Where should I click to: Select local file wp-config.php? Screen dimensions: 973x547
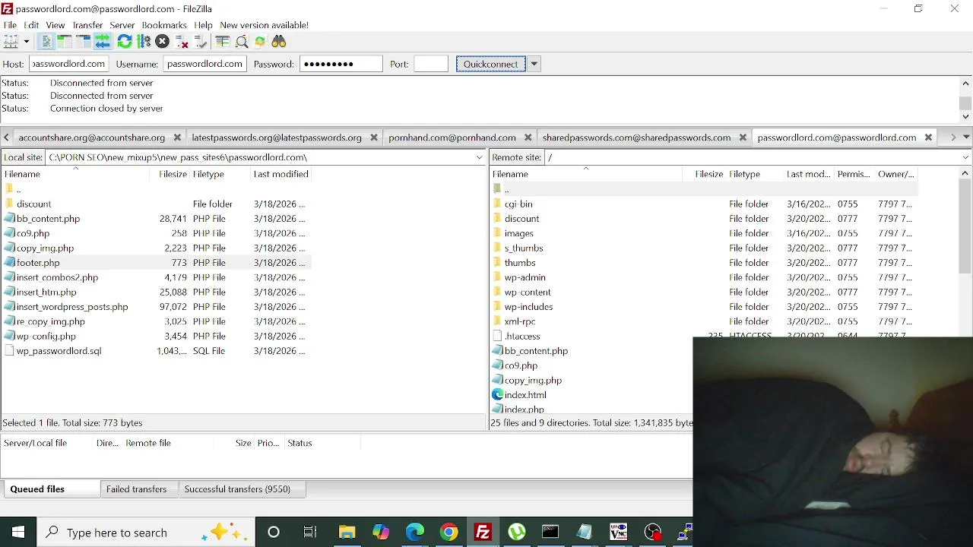pos(46,337)
